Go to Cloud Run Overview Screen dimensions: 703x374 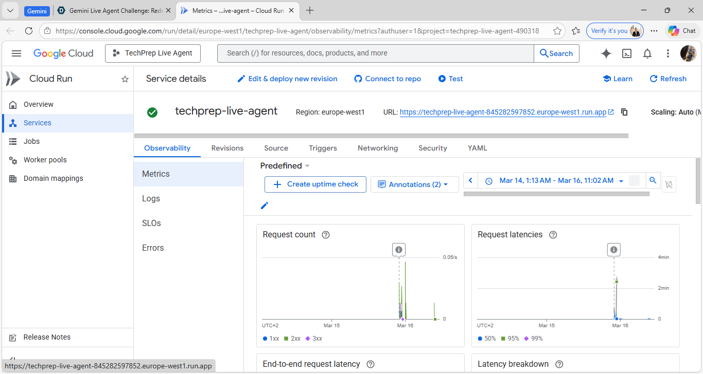coord(67,104)
